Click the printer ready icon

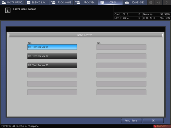click(14, 126)
